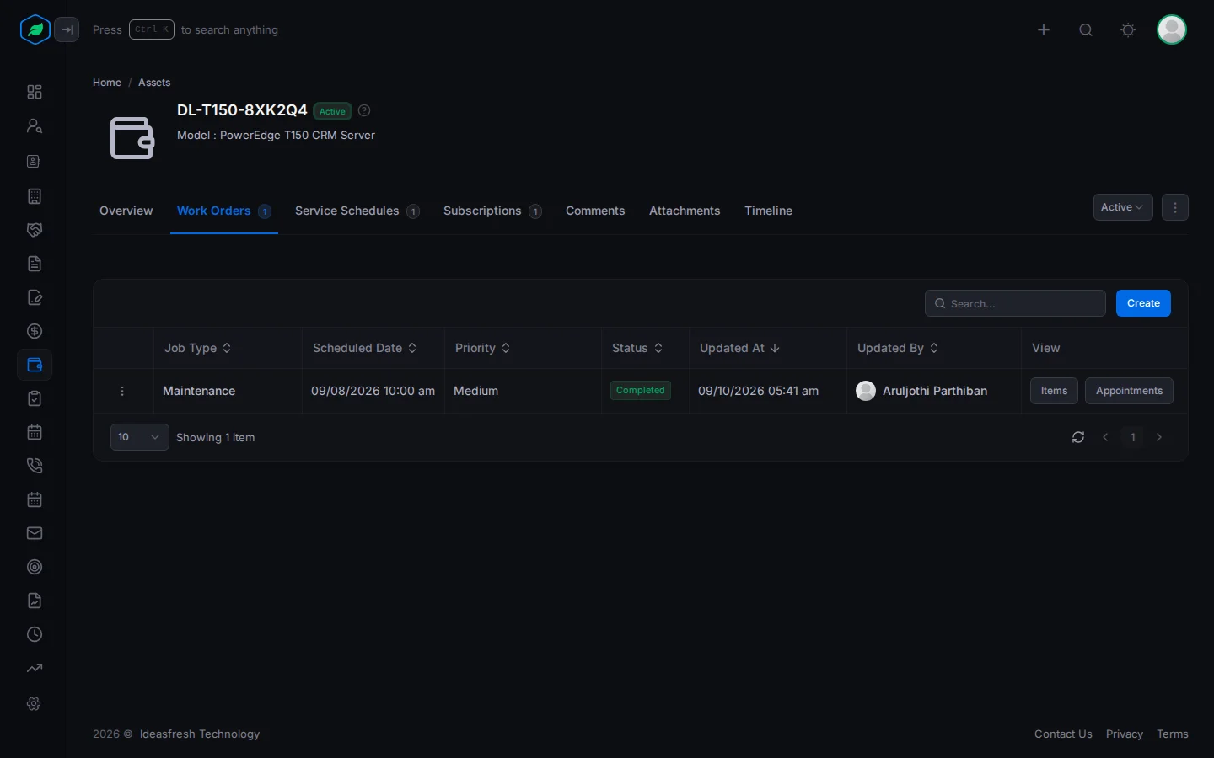Open the Active status dropdown
Screen dimensions: 1214x758
pos(1123,207)
